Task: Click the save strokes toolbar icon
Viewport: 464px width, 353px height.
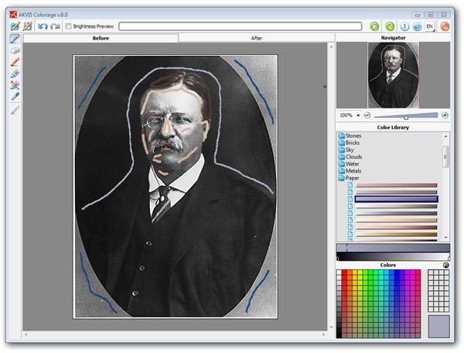Action: tap(27, 26)
